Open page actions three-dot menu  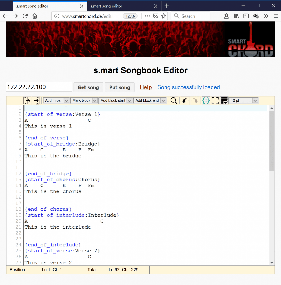tap(148, 16)
